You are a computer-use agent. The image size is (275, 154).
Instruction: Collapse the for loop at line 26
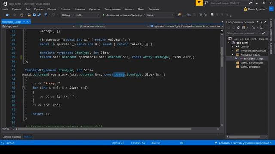[x=23, y=88]
